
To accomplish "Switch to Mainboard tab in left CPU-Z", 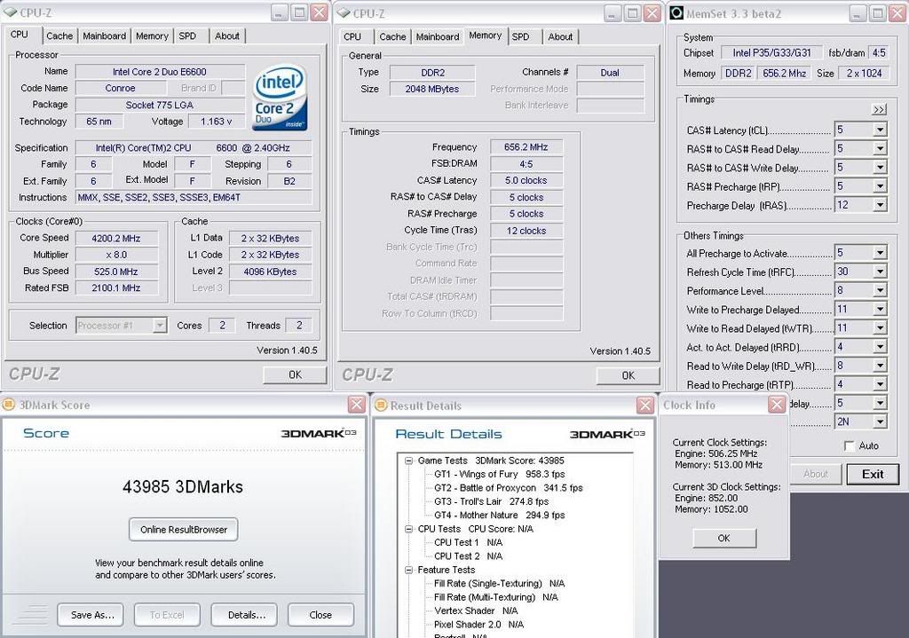I will 105,35.
